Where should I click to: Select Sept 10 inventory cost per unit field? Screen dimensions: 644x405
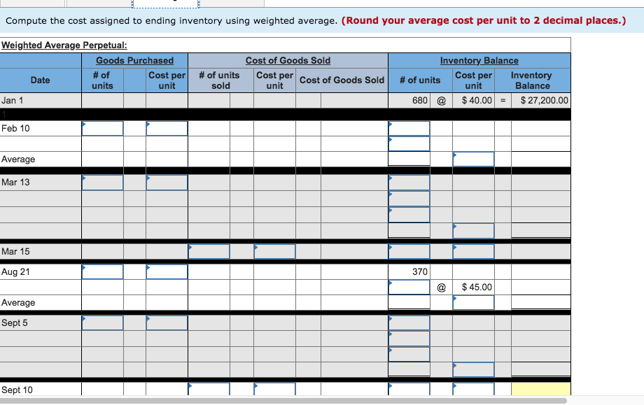point(473,390)
